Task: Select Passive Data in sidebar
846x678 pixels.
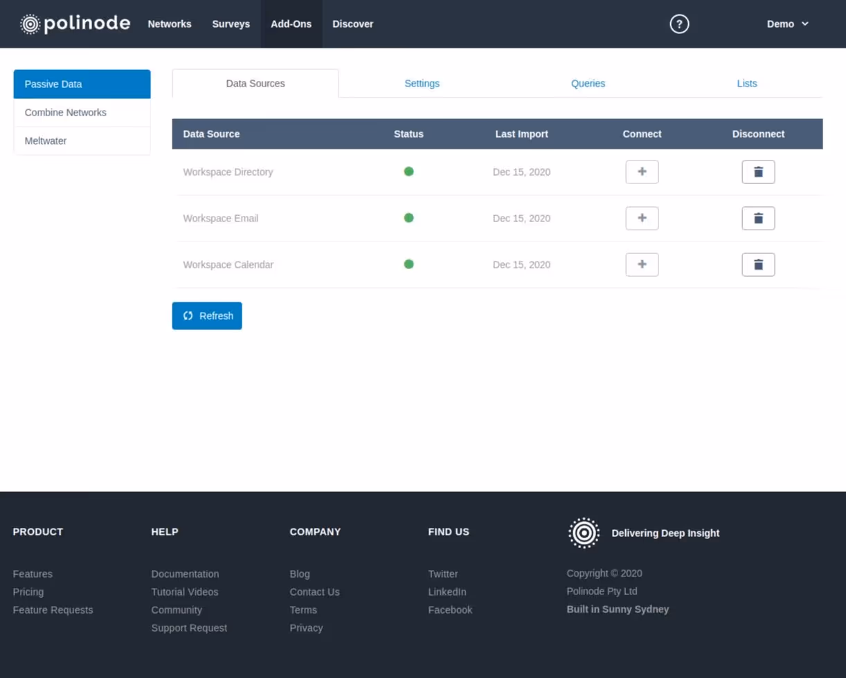Action: pos(82,84)
